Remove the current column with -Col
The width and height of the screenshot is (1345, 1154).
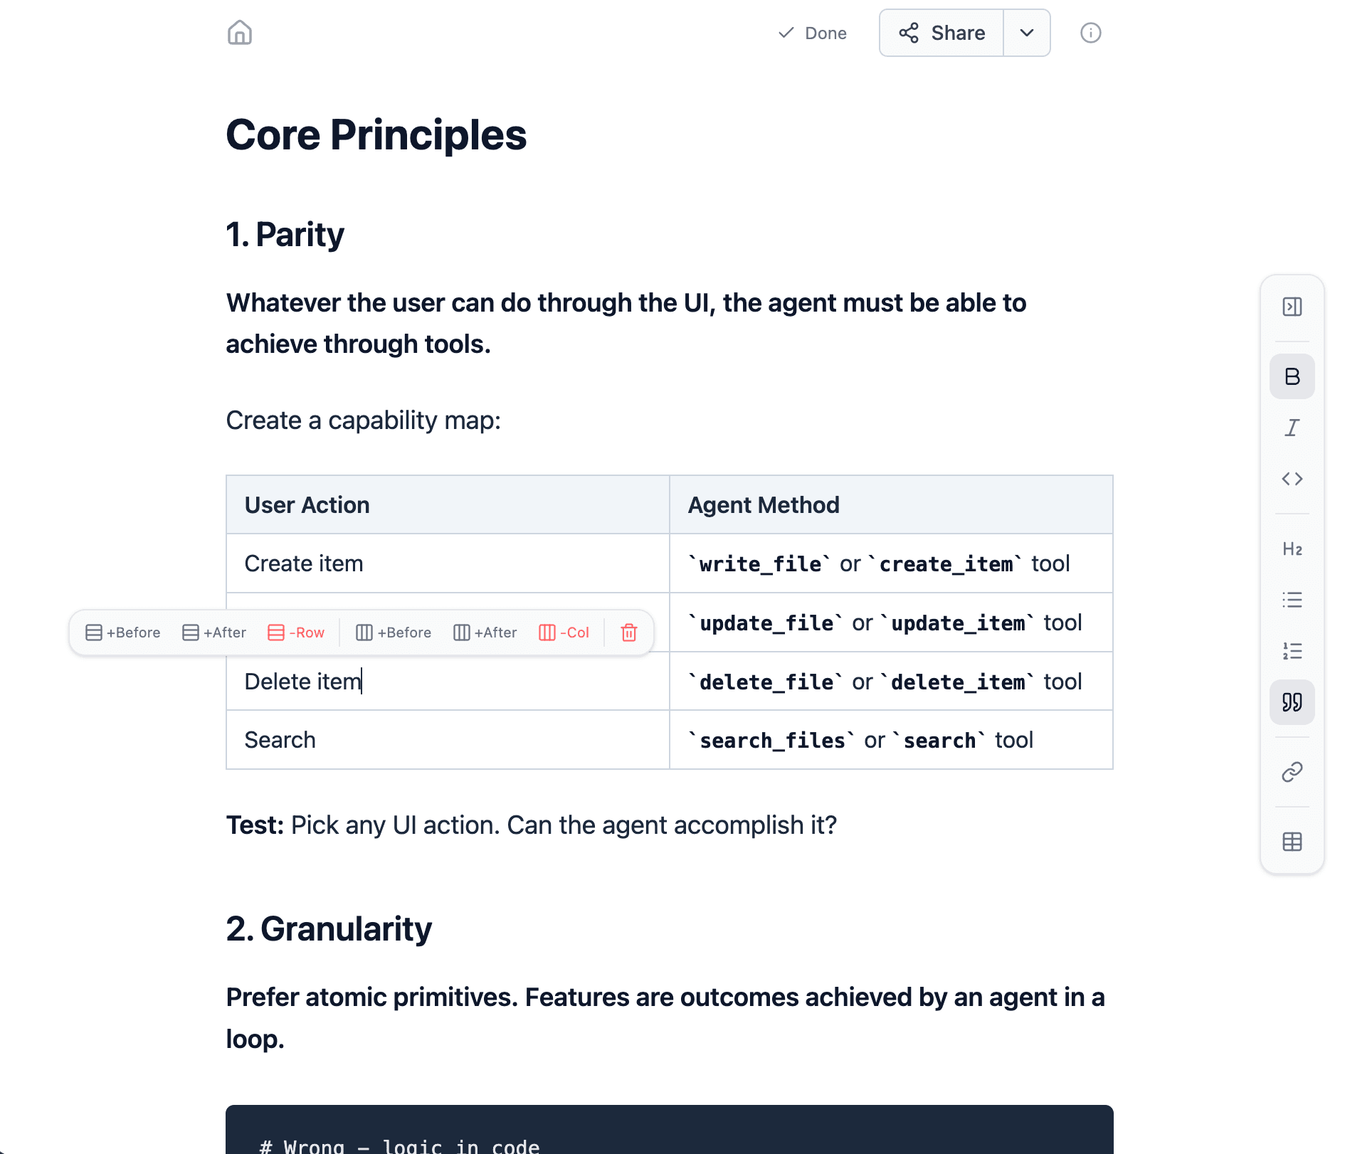[564, 632]
